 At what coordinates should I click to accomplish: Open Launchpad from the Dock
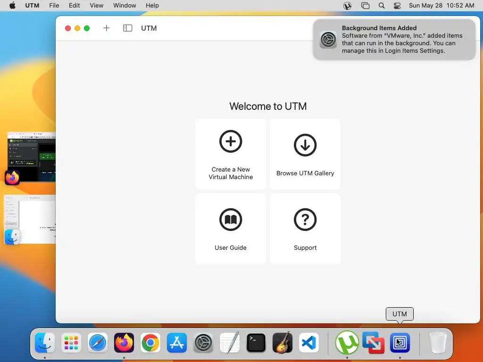[71, 343]
